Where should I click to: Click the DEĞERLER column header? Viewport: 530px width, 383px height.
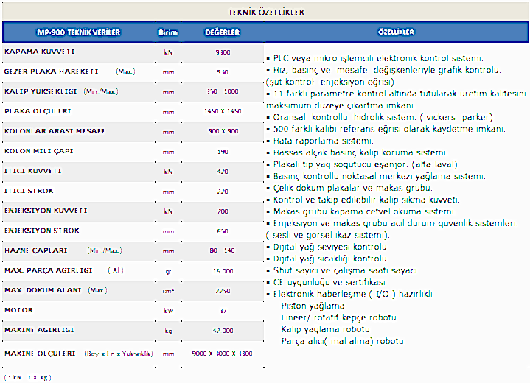(x=222, y=32)
